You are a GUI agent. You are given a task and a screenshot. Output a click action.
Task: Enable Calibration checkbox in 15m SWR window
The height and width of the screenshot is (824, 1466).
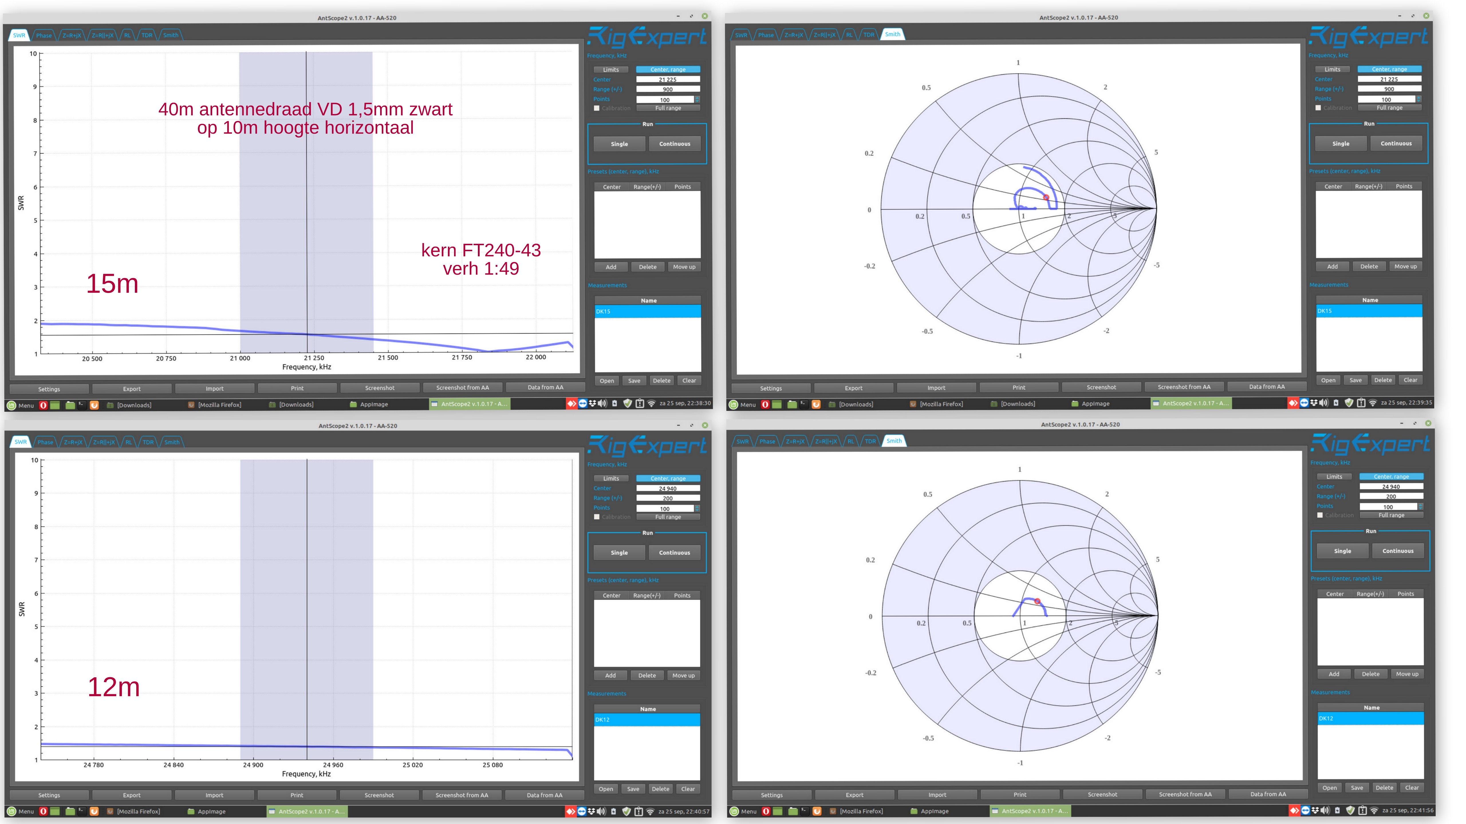click(596, 108)
